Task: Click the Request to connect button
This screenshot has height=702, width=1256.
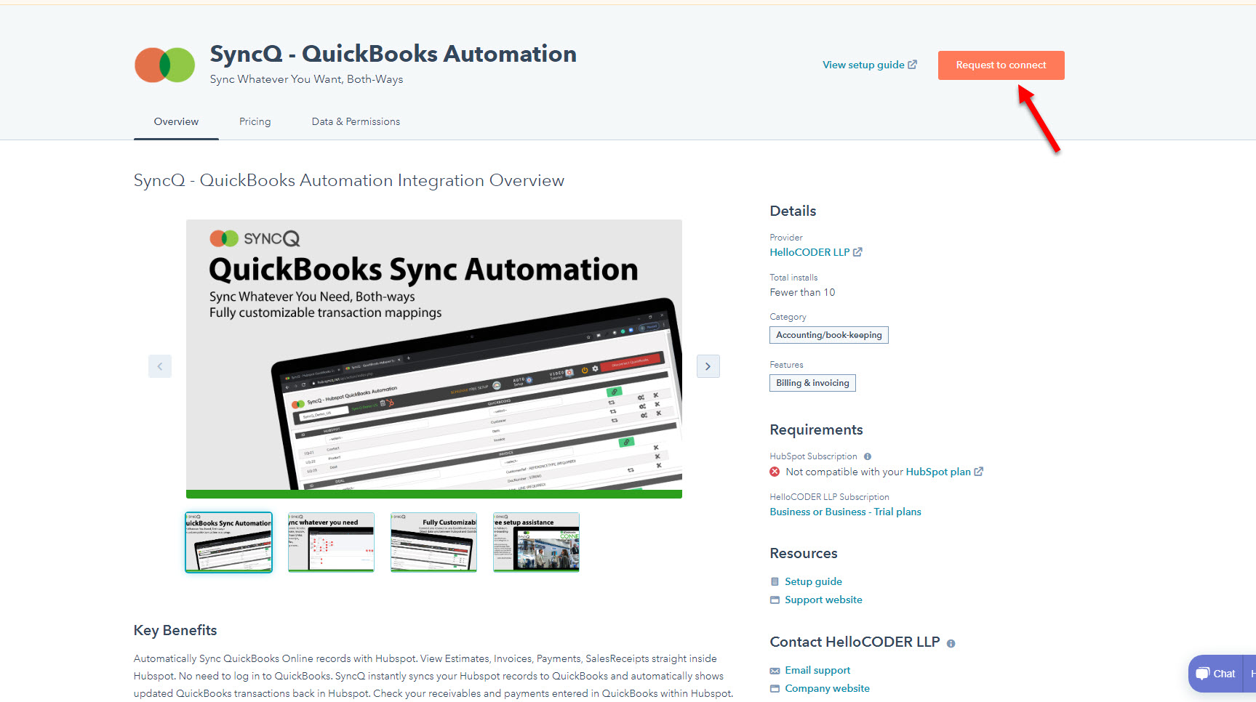Action: point(1001,65)
